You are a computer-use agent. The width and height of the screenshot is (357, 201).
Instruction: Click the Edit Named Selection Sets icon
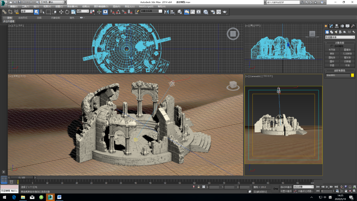(x=137, y=12)
